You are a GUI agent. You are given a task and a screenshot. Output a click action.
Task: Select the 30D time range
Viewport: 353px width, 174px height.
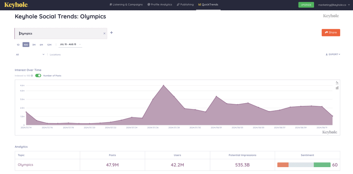coord(26,45)
